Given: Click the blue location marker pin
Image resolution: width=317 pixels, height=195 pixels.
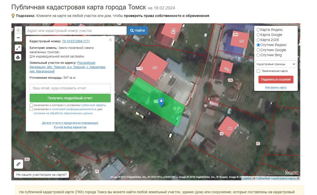Looking at the screenshot, I should coord(161,103).
